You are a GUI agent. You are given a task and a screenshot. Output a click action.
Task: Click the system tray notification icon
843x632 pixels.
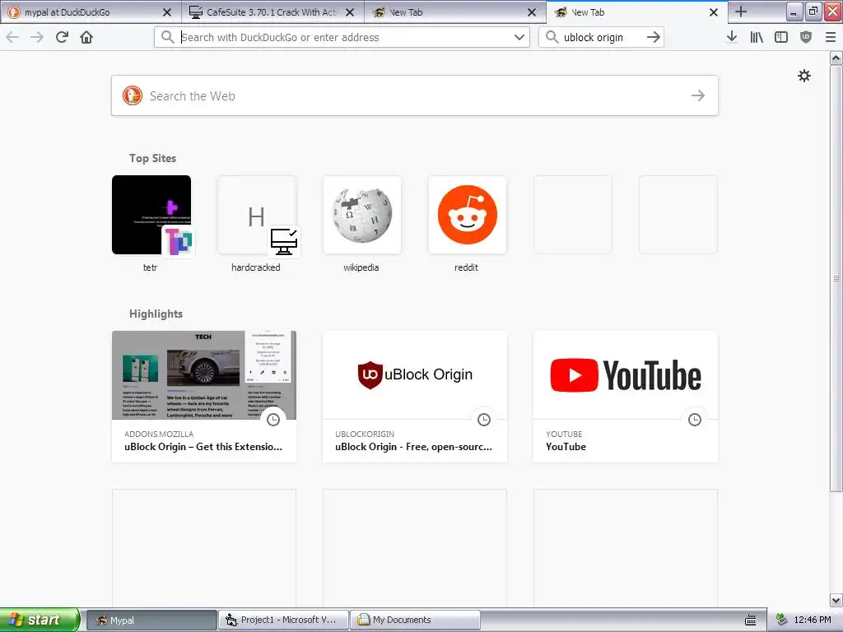(781, 620)
